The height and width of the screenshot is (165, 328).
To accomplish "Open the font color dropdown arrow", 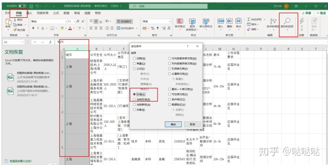I will (74, 28).
